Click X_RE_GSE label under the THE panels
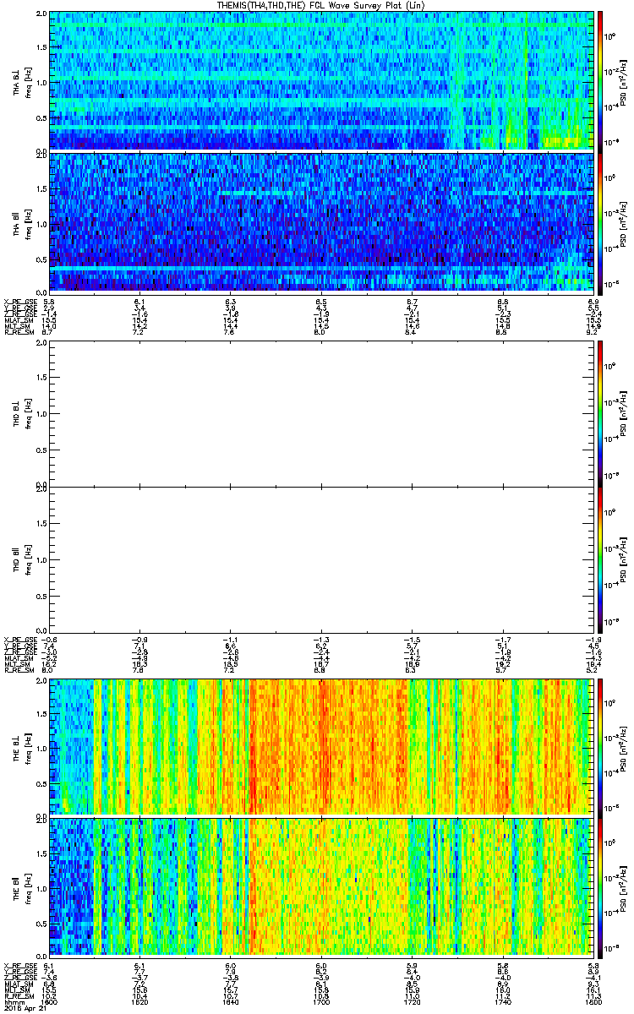Screen dimensions: 634x1014 [19, 966]
